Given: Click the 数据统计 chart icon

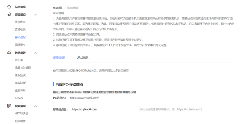Looking at the screenshot, I should (9, 53).
